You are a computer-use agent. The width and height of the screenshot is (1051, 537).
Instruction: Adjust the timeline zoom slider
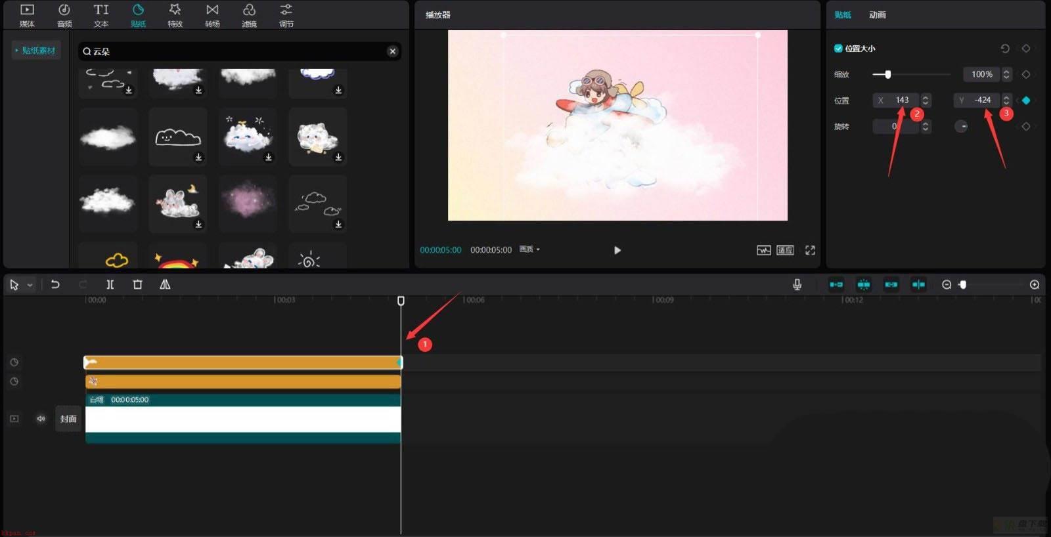click(x=963, y=284)
